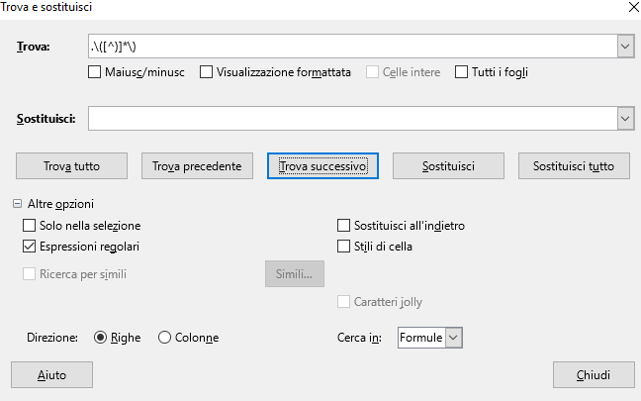Open the Sostituisci field history dropdown
This screenshot has height=401, width=641.
[625, 119]
